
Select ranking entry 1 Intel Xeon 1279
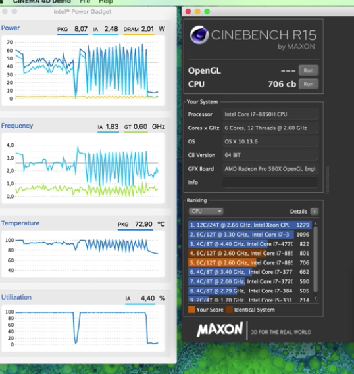tap(249, 225)
